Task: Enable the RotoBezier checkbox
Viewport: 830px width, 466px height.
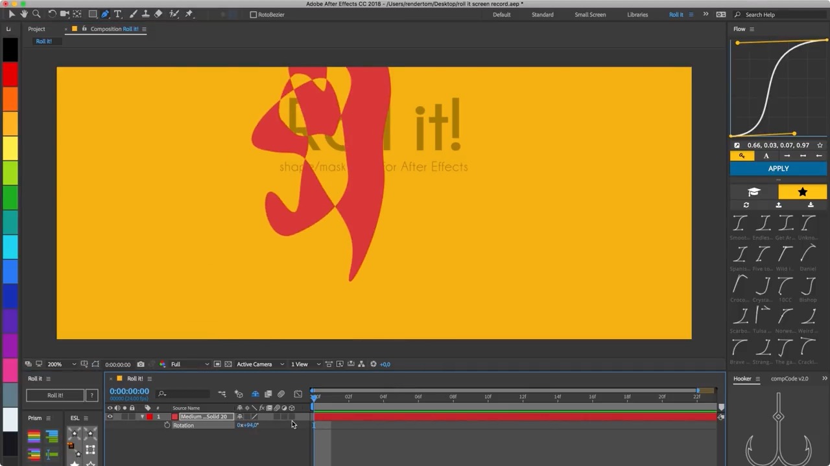Action: click(x=254, y=15)
